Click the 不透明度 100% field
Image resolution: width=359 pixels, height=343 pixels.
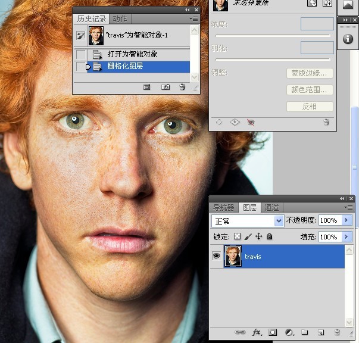point(330,220)
